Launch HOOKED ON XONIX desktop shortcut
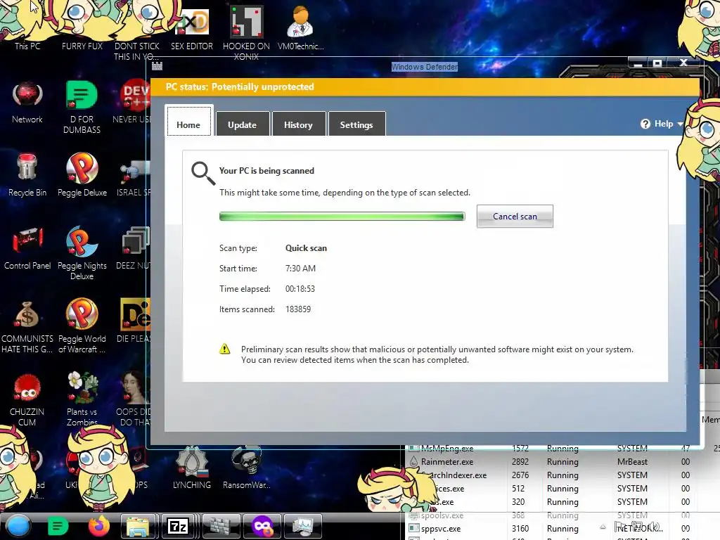Screen dimensions: 720x540 point(246,32)
